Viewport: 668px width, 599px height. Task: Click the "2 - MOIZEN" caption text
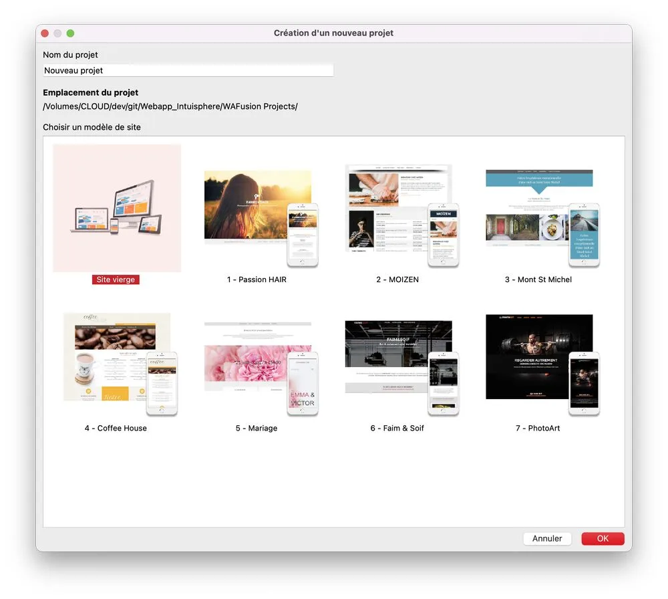click(397, 280)
